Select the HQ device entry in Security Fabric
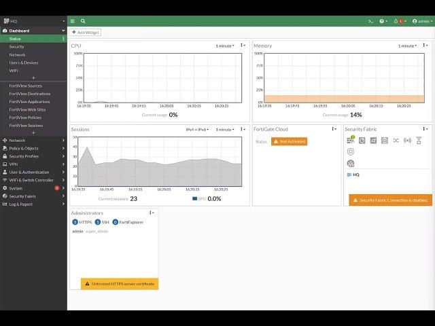The height and width of the screenshot is (326, 435). pos(353,175)
